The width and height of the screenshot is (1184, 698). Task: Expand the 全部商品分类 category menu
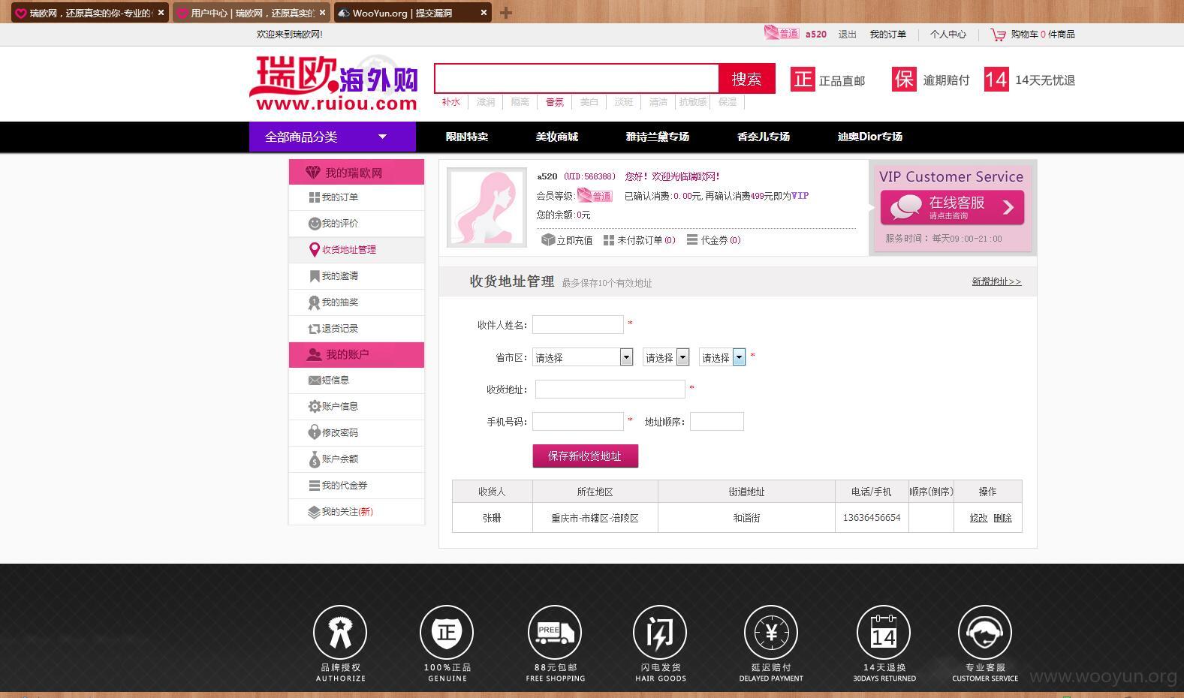(x=333, y=137)
